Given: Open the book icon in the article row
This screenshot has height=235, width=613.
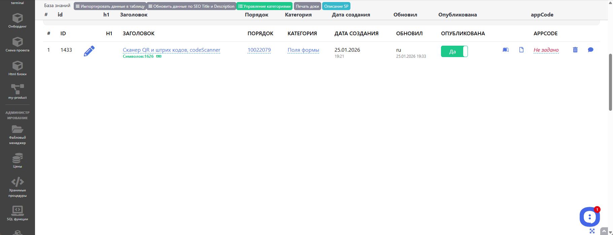Looking at the screenshot, I should pos(505,50).
